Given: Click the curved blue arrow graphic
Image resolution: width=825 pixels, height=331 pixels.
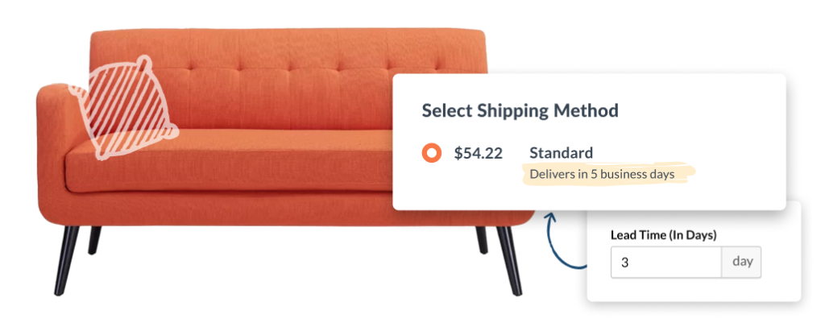Looking at the screenshot, I should [563, 240].
